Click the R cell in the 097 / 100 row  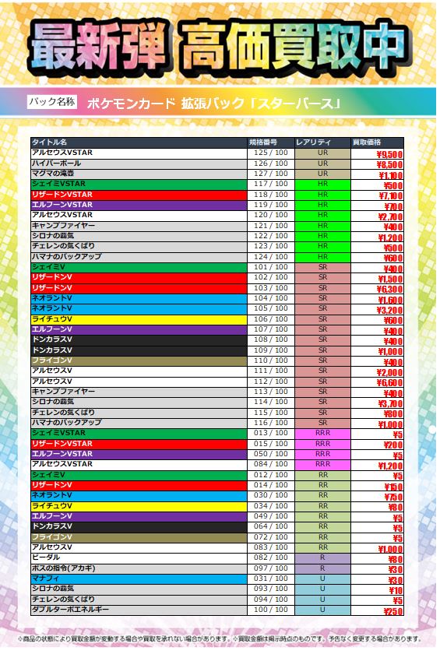coord(323,568)
